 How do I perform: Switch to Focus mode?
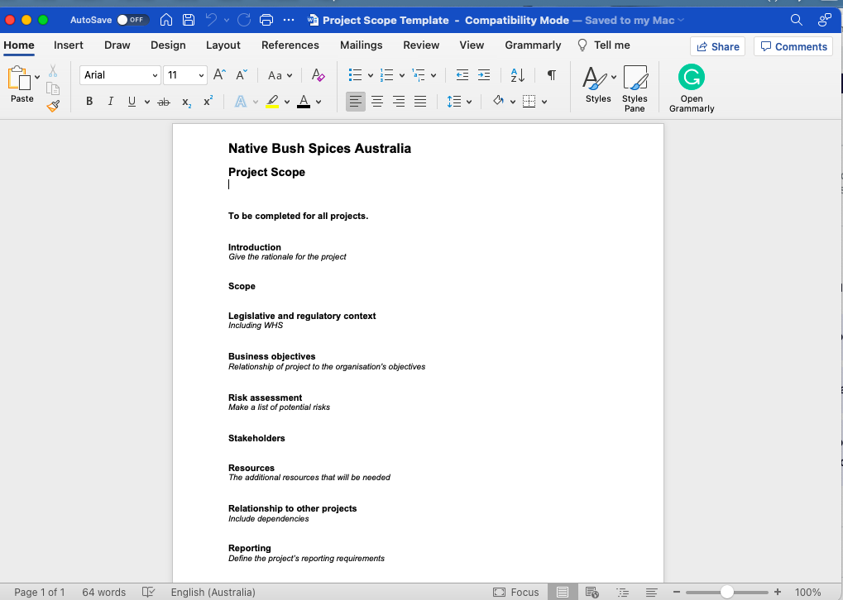pos(515,592)
